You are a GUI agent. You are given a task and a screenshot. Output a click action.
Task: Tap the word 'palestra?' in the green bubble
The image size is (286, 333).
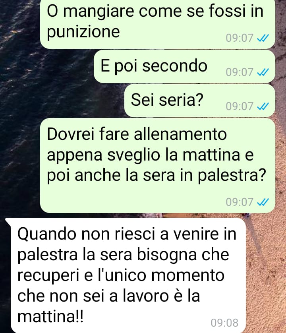pyautogui.click(x=232, y=176)
